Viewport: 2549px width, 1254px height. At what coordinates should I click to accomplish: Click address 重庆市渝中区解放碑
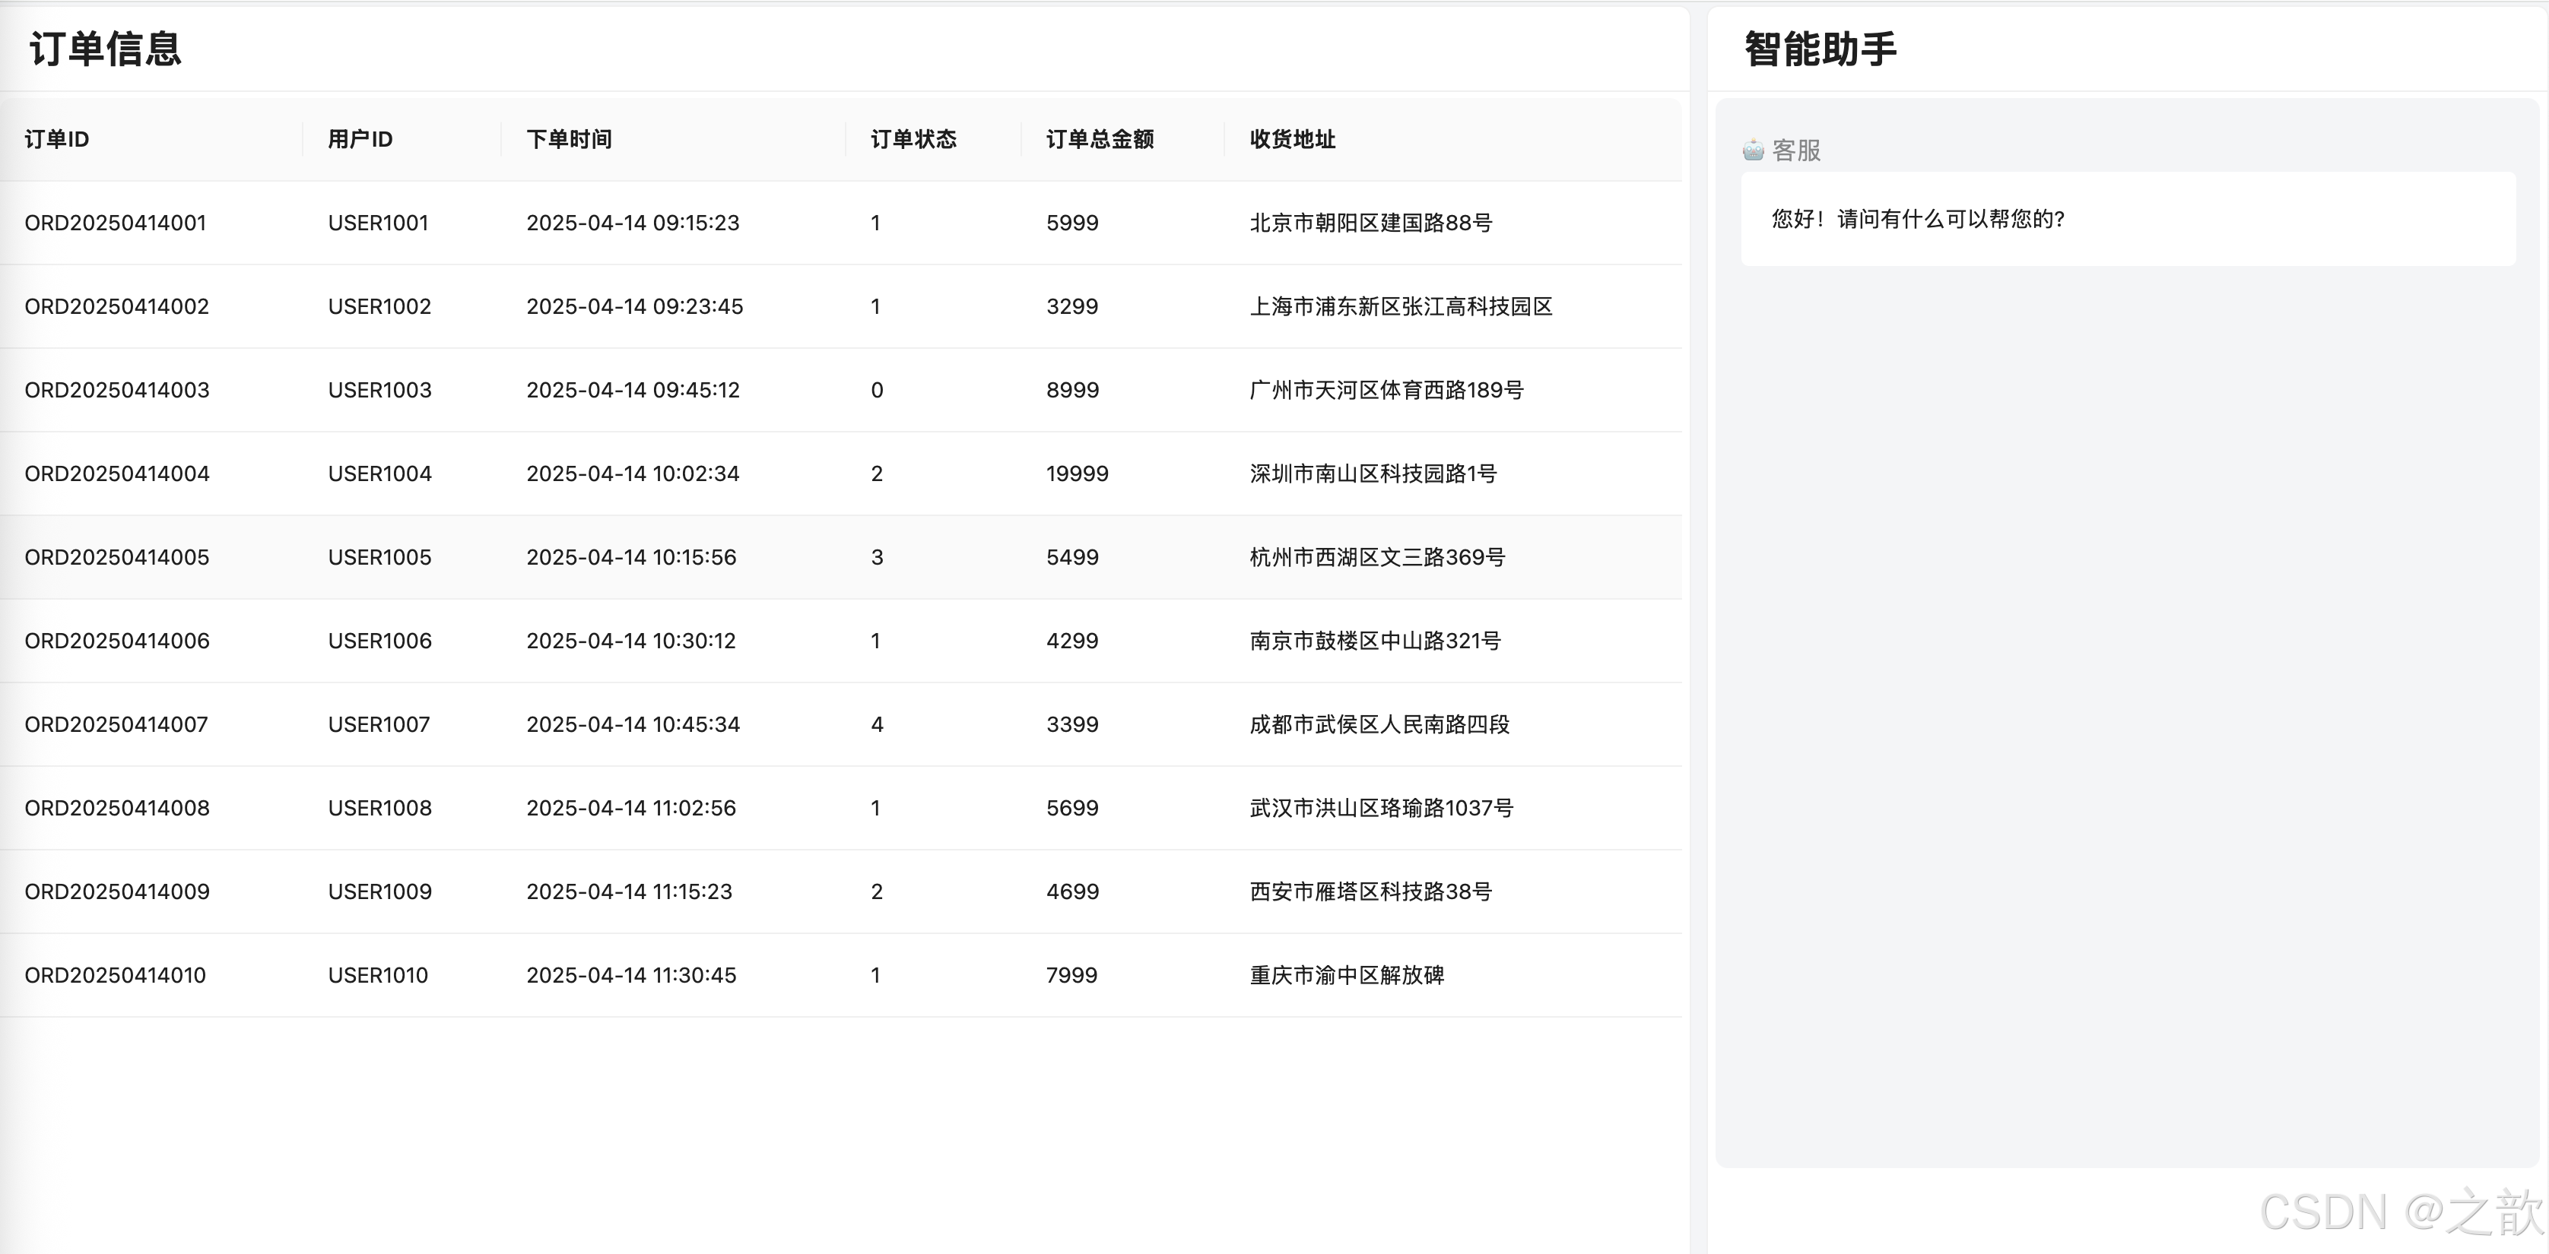(1346, 975)
